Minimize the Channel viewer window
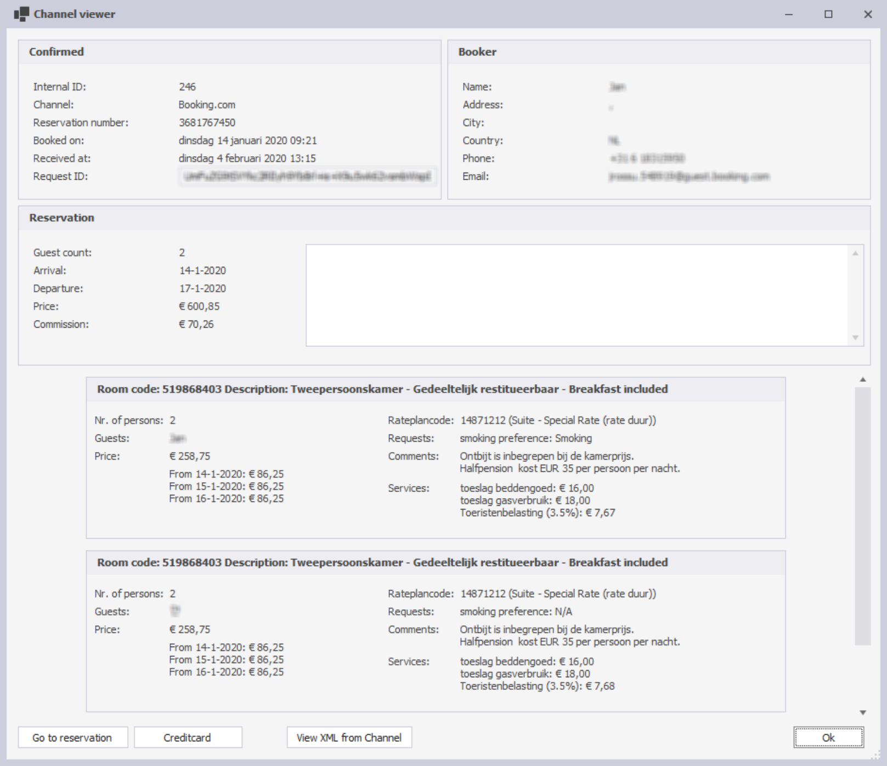 (x=789, y=14)
